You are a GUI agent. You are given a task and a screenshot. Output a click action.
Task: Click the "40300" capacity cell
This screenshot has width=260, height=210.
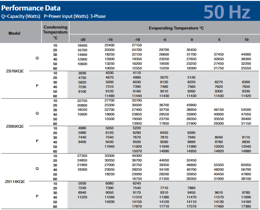pyautogui.click(x=137, y=156)
